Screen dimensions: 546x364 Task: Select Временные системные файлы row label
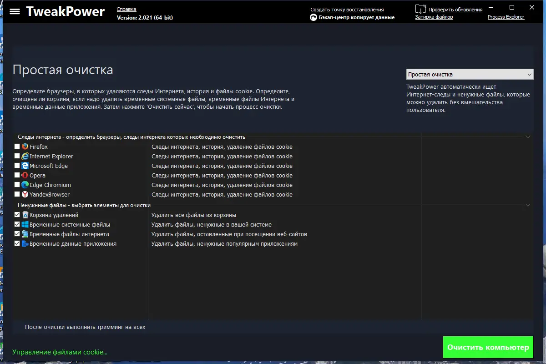click(70, 225)
